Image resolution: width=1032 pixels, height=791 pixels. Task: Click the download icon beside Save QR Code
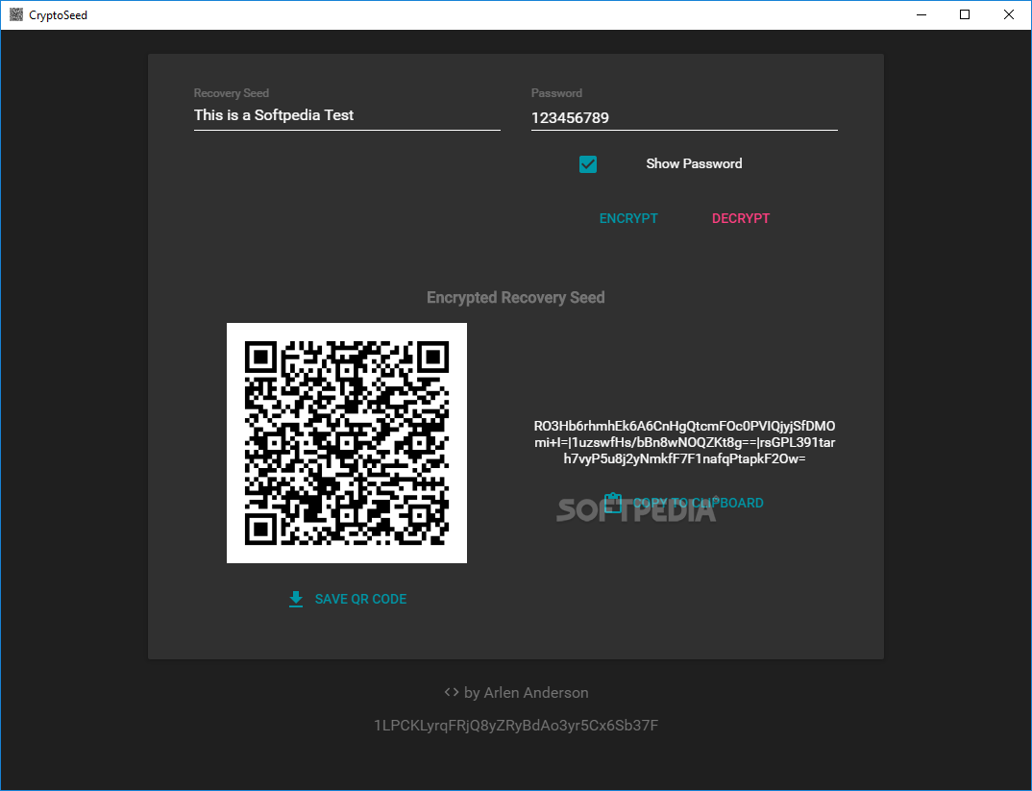point(296,599)
